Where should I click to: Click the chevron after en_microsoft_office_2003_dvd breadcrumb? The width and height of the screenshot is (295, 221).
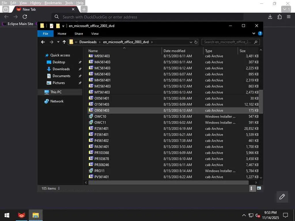tap(152, 42)
